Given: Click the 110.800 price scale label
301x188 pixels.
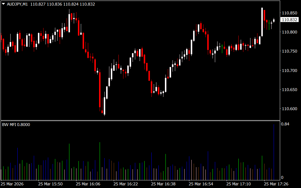Looking at the screenshot, I should pyautogui.click(x=289, y=32).
